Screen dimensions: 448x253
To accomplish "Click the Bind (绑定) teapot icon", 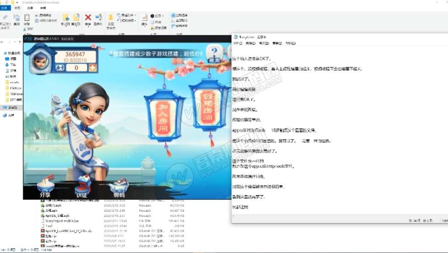I will [119, 188].
